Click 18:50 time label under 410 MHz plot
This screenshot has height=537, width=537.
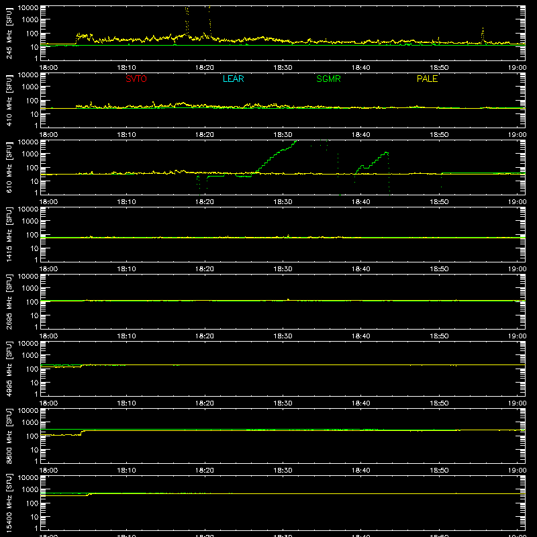tap(439, 135)
